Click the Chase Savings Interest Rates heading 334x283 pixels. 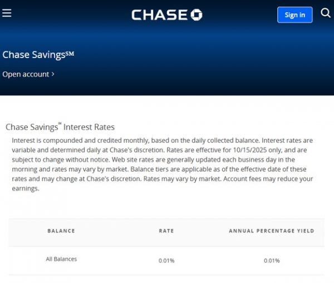click(x=60, y=127)
